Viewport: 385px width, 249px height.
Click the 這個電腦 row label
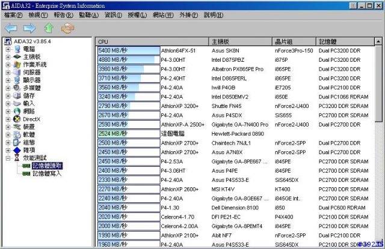click(x=173, y=134)
